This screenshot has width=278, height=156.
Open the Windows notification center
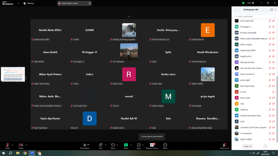273,153
